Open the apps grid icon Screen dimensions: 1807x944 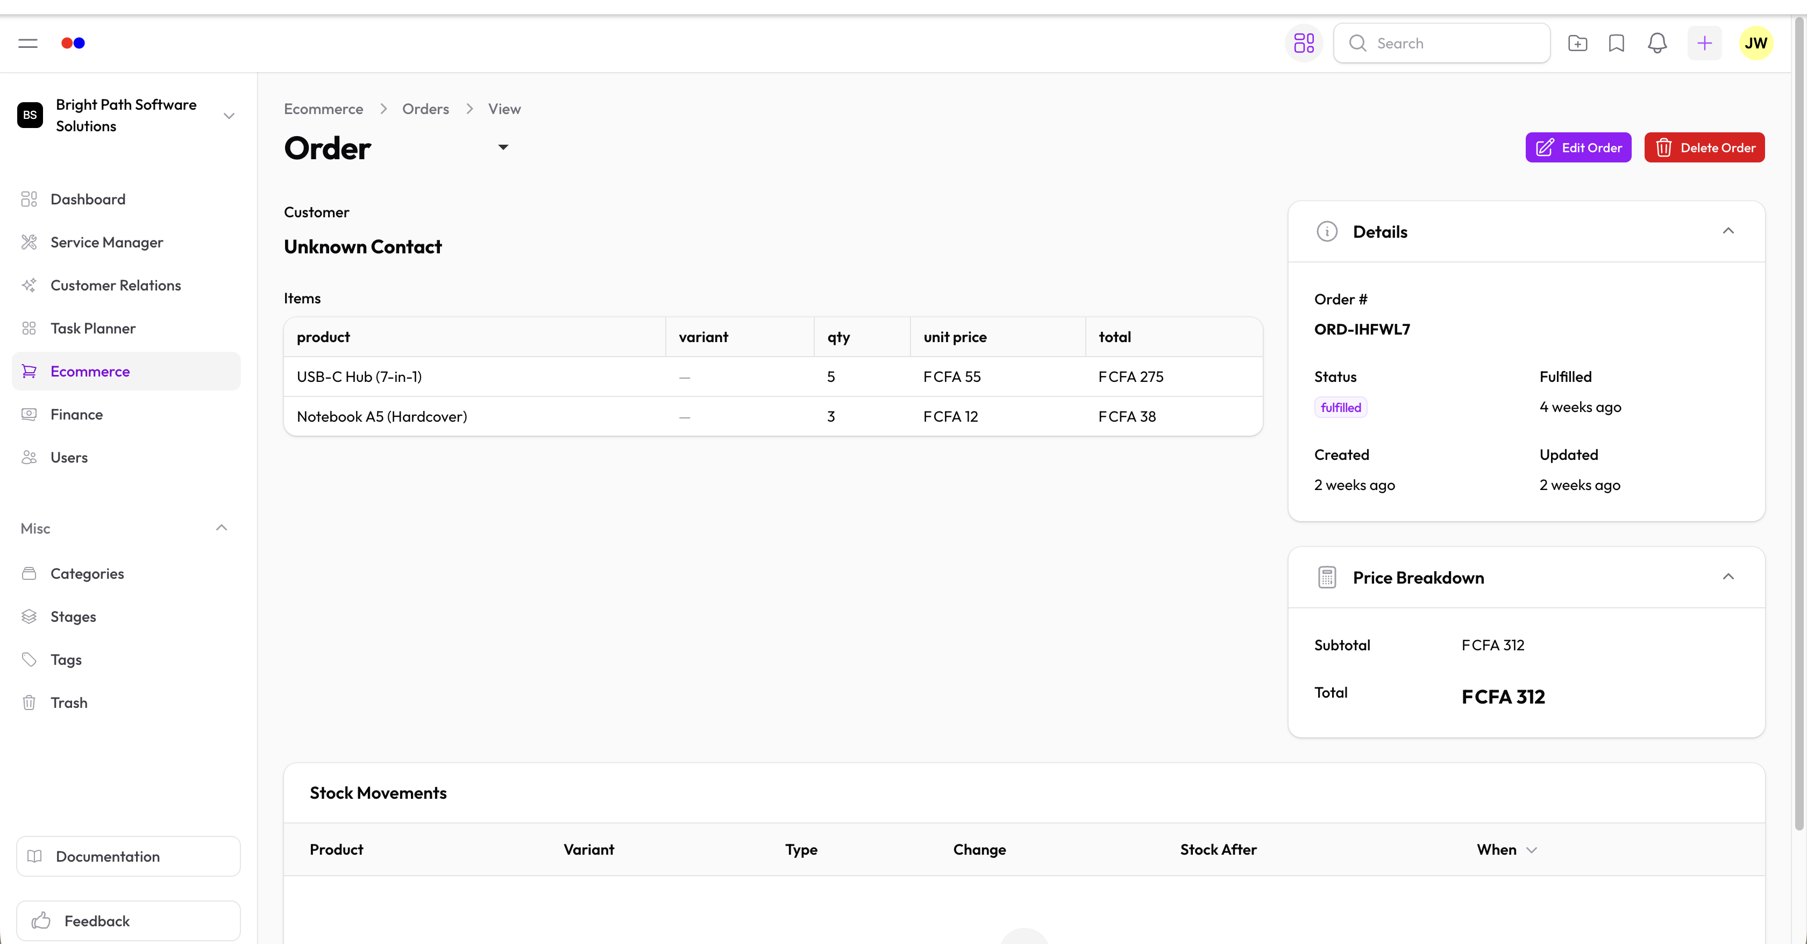tap(1304, 44)
